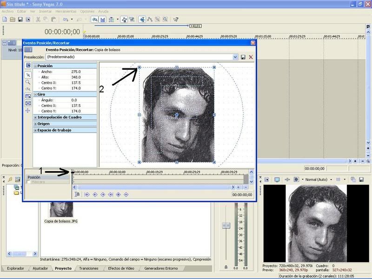372x279 pixels.
Task: Open the Ayuda menu
Action: (x=103, y=11)
